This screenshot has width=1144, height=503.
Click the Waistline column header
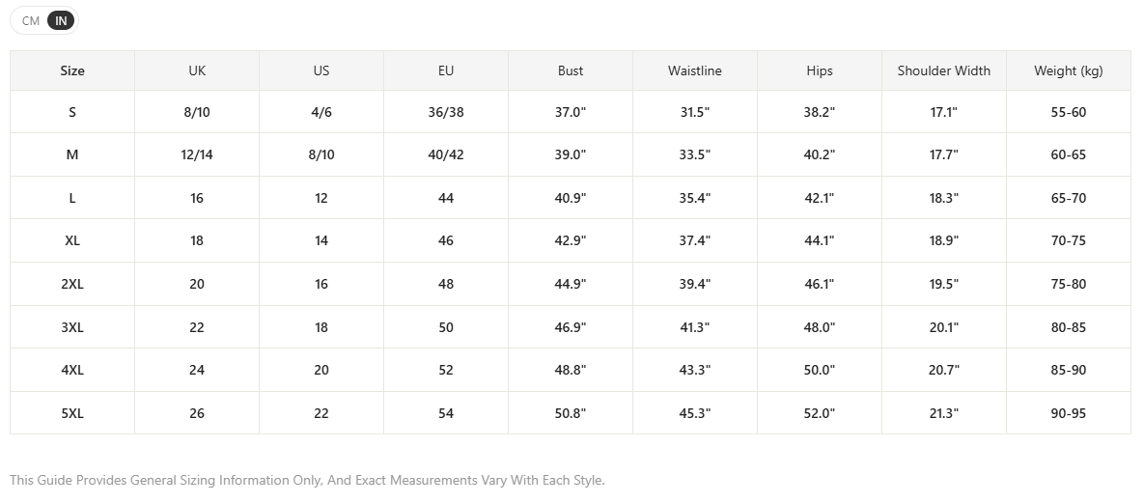[x=694, y=70]
